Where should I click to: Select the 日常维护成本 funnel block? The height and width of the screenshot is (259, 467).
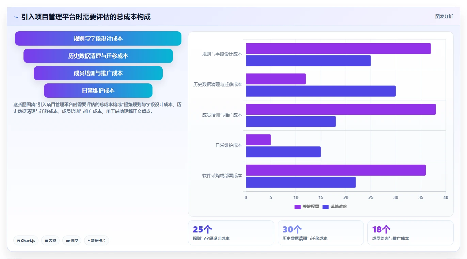point(98,91)
